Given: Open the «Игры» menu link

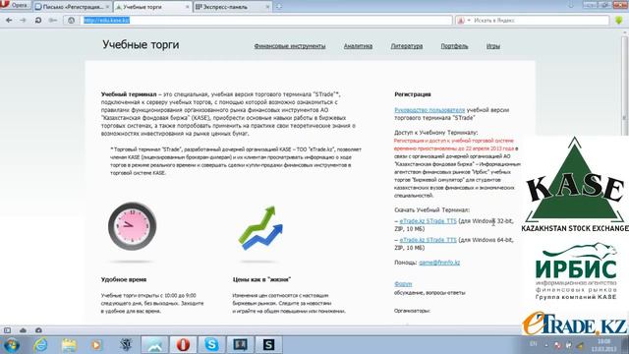Looking at the screenshot, I should 493,46.
